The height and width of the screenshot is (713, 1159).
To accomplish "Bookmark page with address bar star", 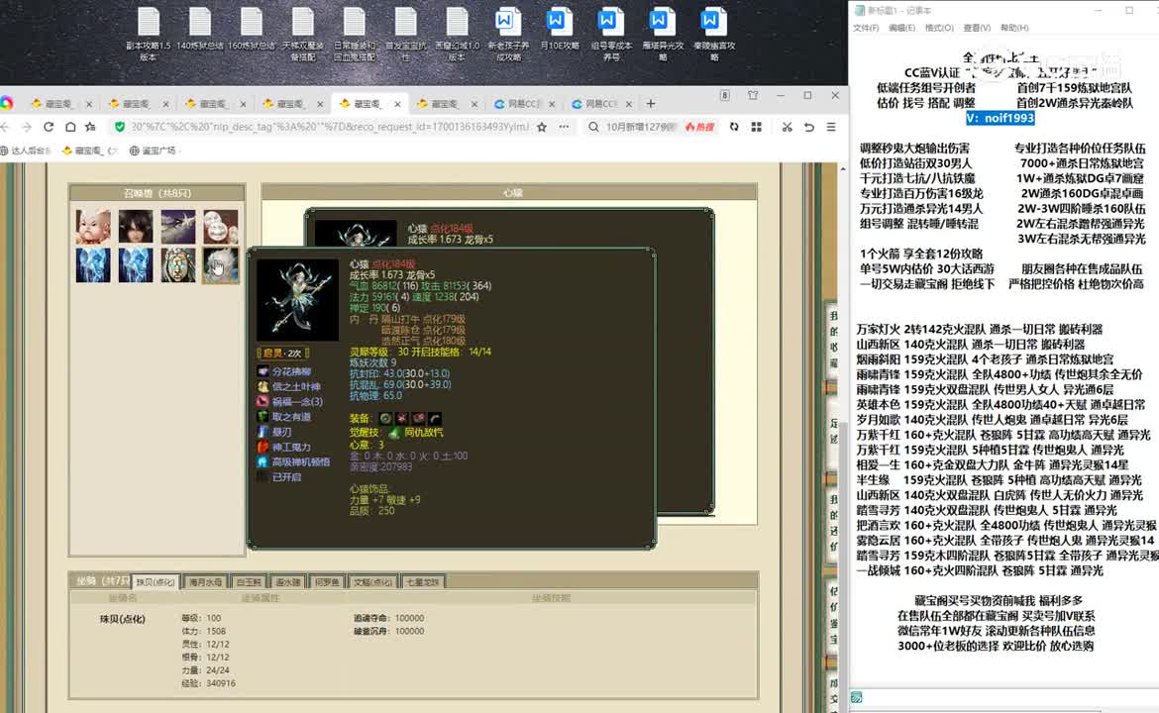I will (x=542, y=127).
